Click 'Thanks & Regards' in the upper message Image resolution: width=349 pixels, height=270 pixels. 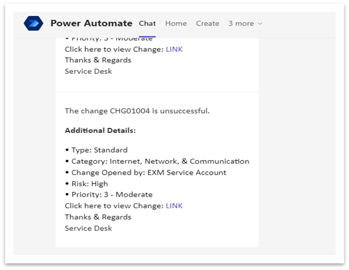pos(98,60)
